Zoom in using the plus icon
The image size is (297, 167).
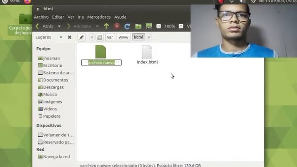tap(181, 26)
